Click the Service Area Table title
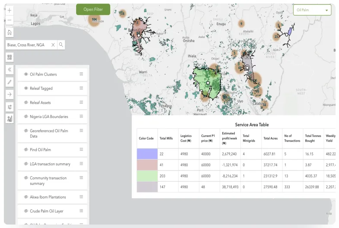The height and width of the screenshot is (228, 339). (x=252, y=124)
